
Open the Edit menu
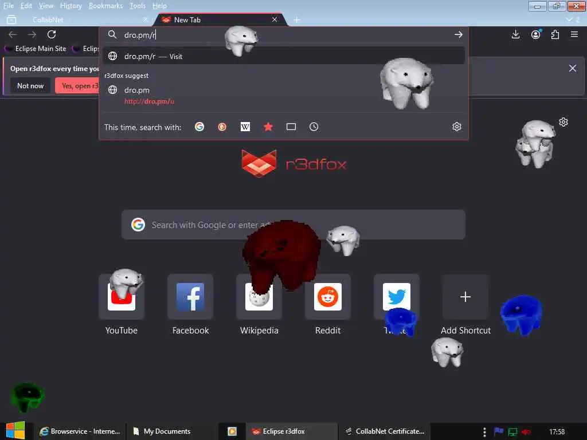click(26, 6)
